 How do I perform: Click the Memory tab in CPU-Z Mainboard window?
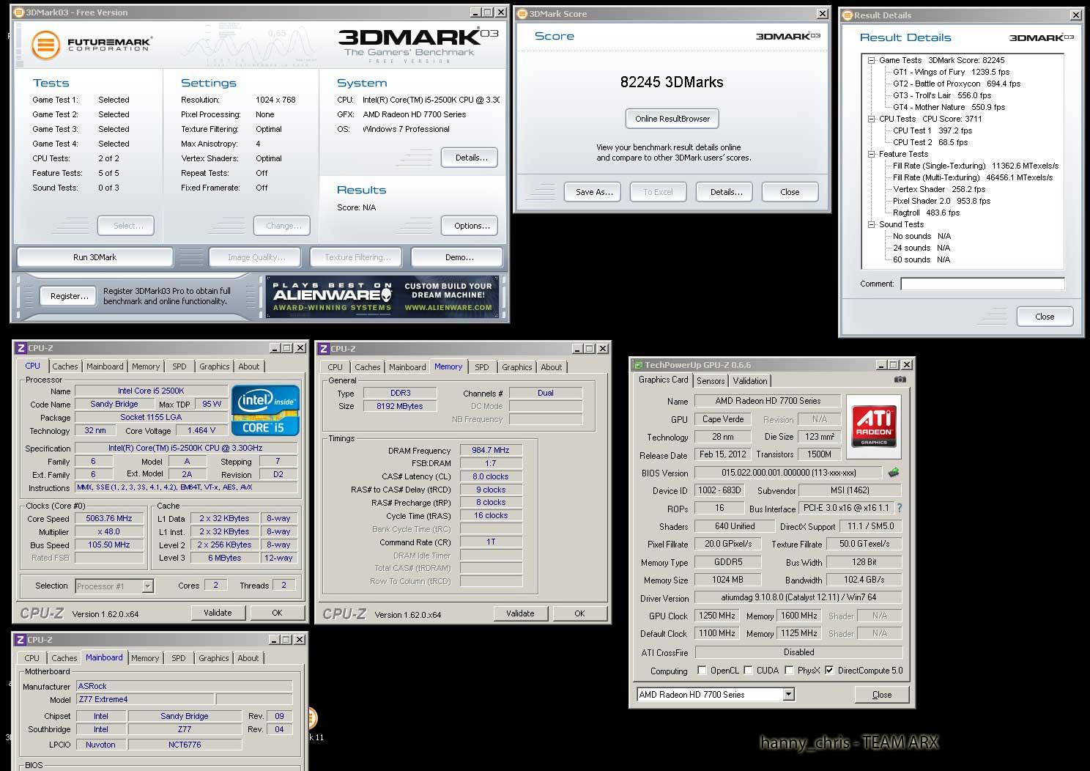(145, 658)
